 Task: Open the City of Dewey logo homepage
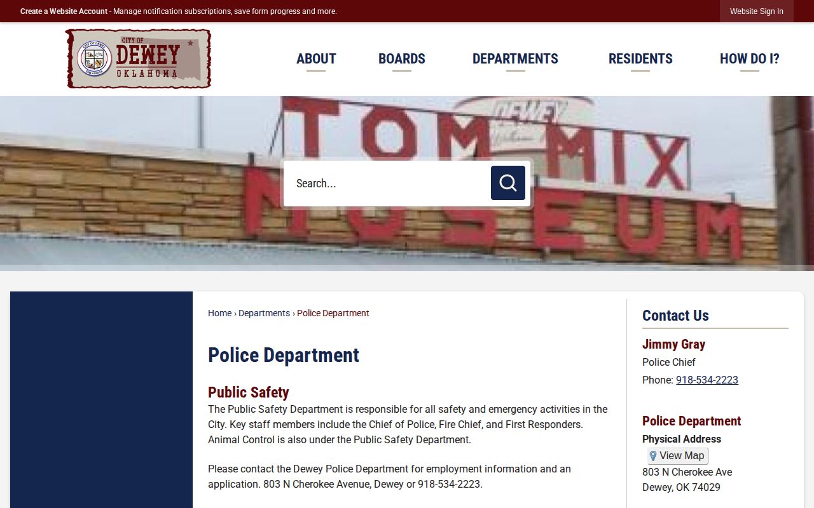138,58
